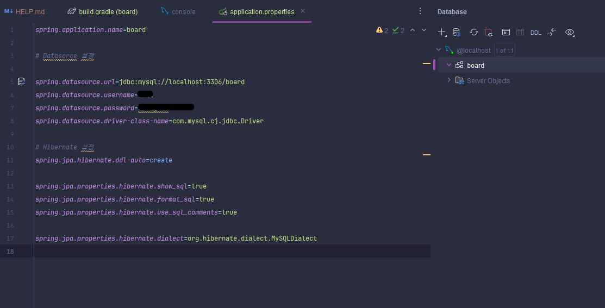Collapse the @localhost data source node
The image size is (605, 308).
(x=438, y=50)
